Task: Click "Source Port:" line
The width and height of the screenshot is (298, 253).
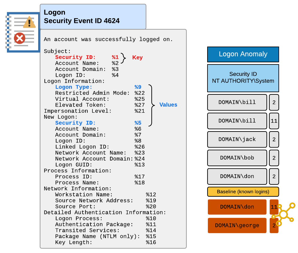Action: pyautogui.click(x=106, y=206)
